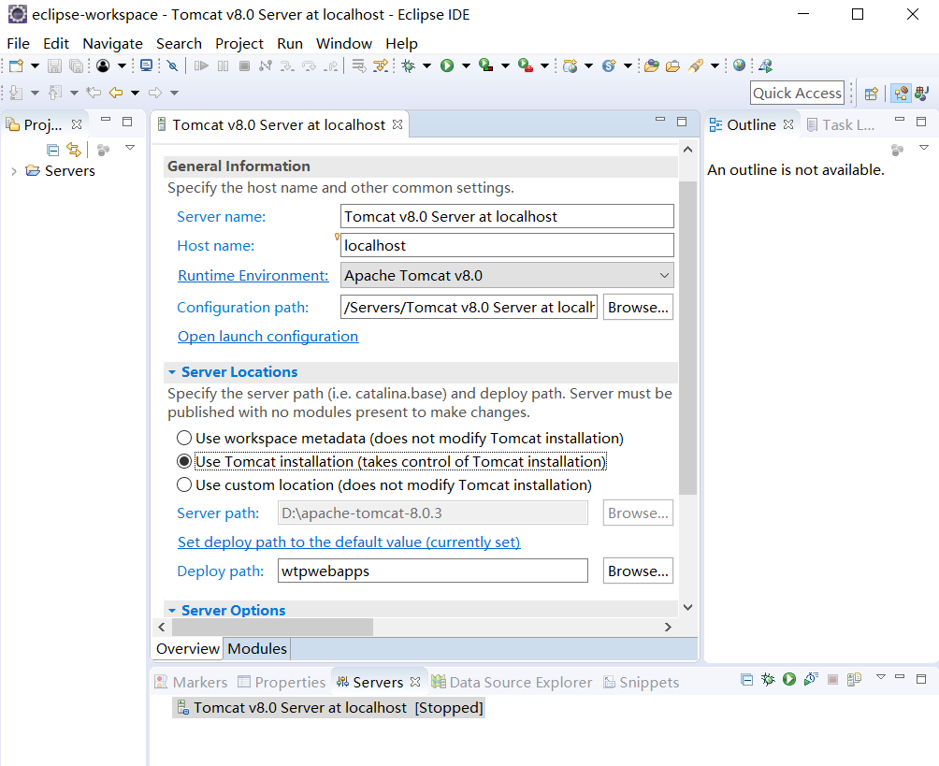Switch to the Markers tab
939x766 pixels.
click(192, 682)
